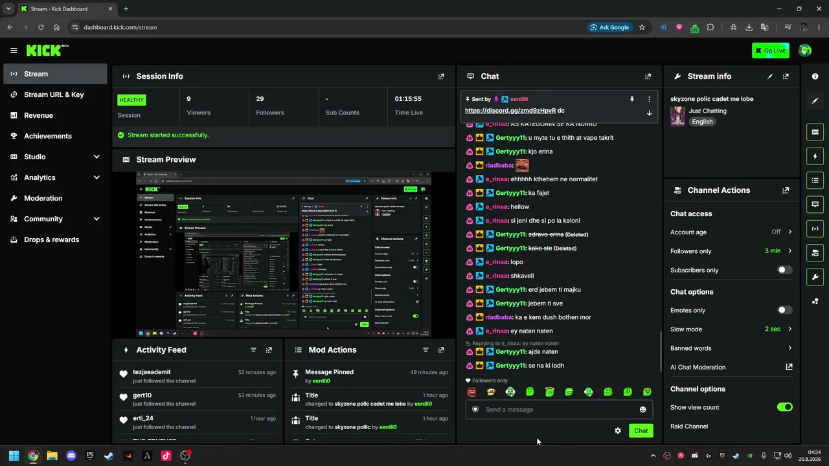Click the Stream Preview thumbnail
The image size is (829, 466).
(x=284, y=254)
